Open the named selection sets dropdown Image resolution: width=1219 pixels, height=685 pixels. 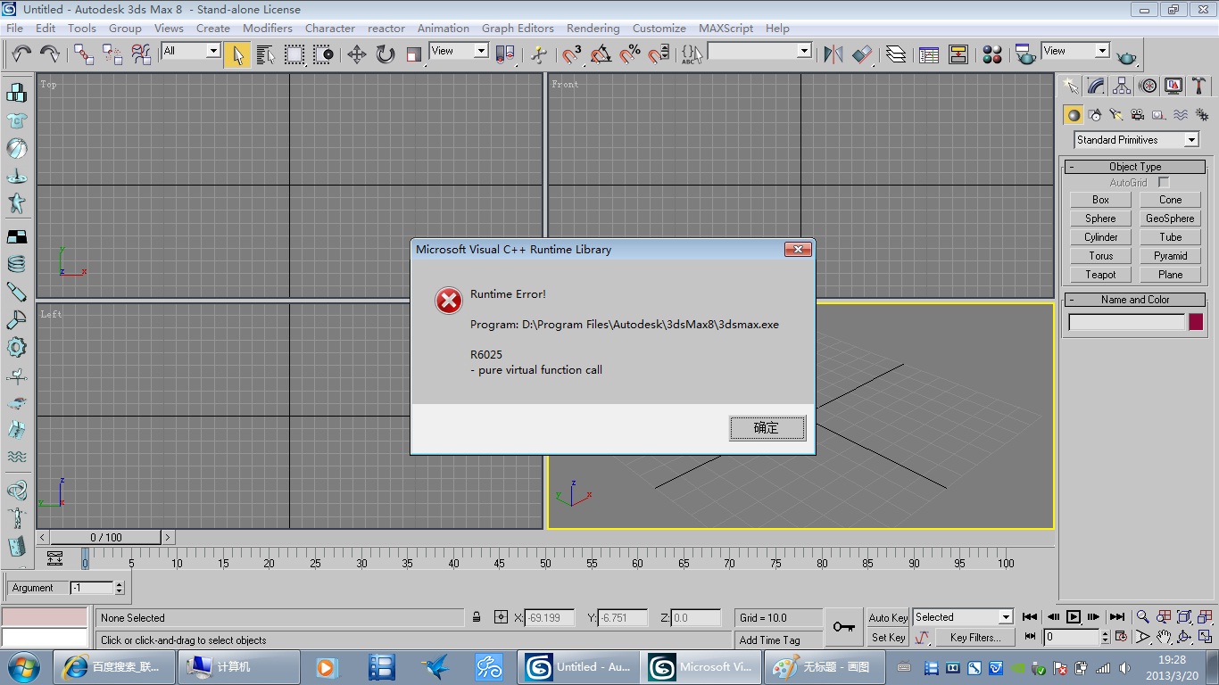[x=759, y=51]
